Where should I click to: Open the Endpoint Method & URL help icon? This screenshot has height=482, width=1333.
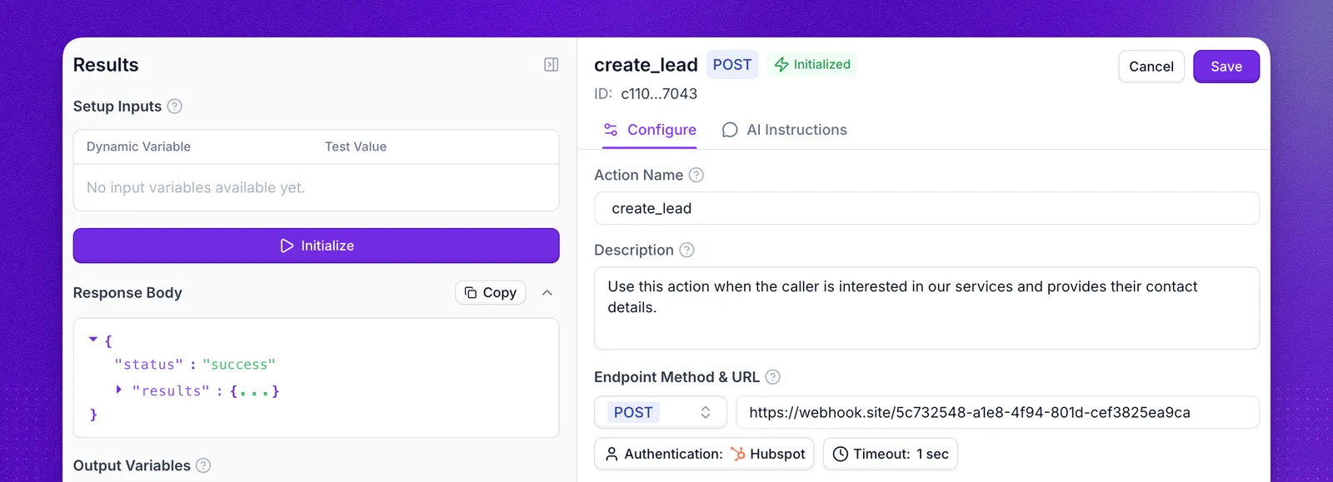pyautogui.click(x=772, y=377)
